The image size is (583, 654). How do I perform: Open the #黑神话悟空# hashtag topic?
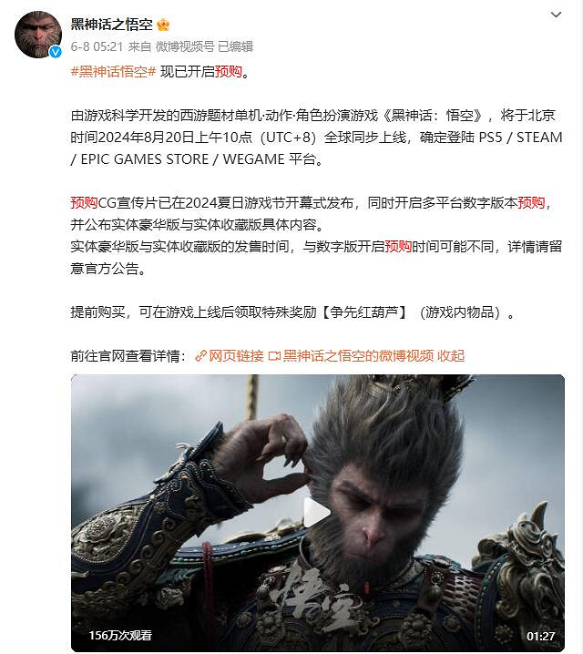click(x=114, y=72)
